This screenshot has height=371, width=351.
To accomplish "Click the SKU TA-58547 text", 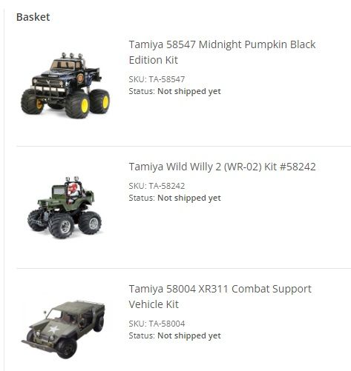I will click(x=157, y=79).
